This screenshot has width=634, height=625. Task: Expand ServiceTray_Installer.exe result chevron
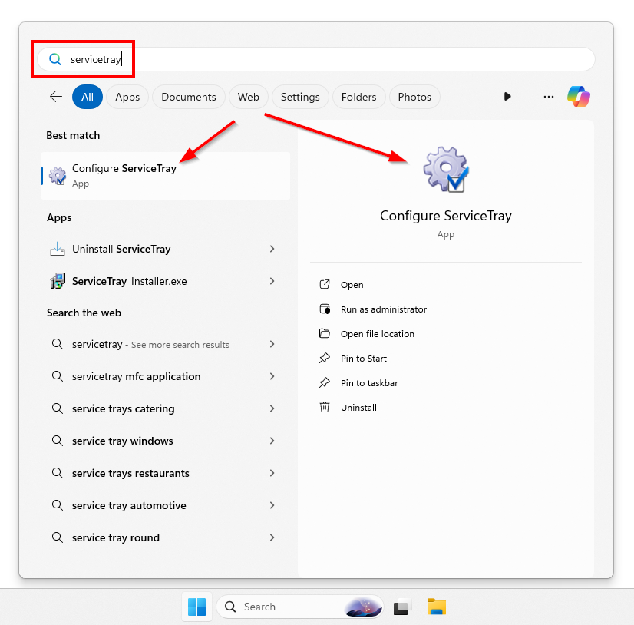point(272,281)
